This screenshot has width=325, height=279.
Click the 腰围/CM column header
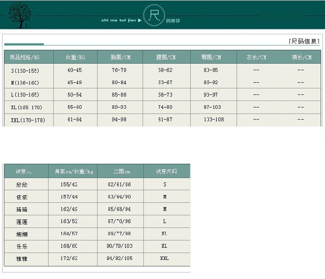point(166,57)
